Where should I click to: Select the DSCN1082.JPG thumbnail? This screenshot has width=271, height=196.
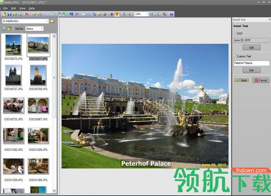14,136
